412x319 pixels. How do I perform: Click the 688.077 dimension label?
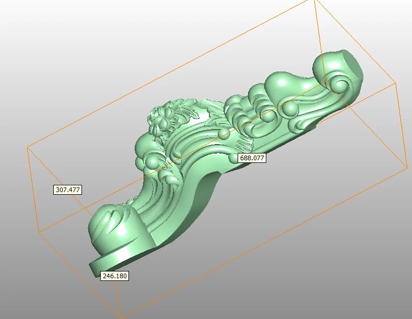[252, 158]
